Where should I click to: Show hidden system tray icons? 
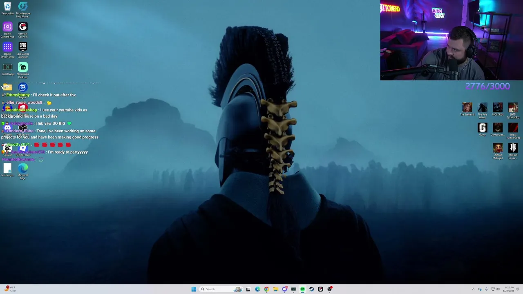pyautogui.click(x=474, y=289)
